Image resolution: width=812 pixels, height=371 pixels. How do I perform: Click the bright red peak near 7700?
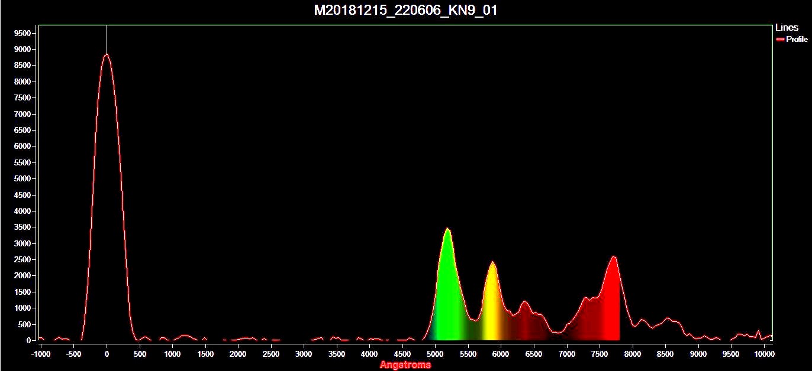[614, 257]
